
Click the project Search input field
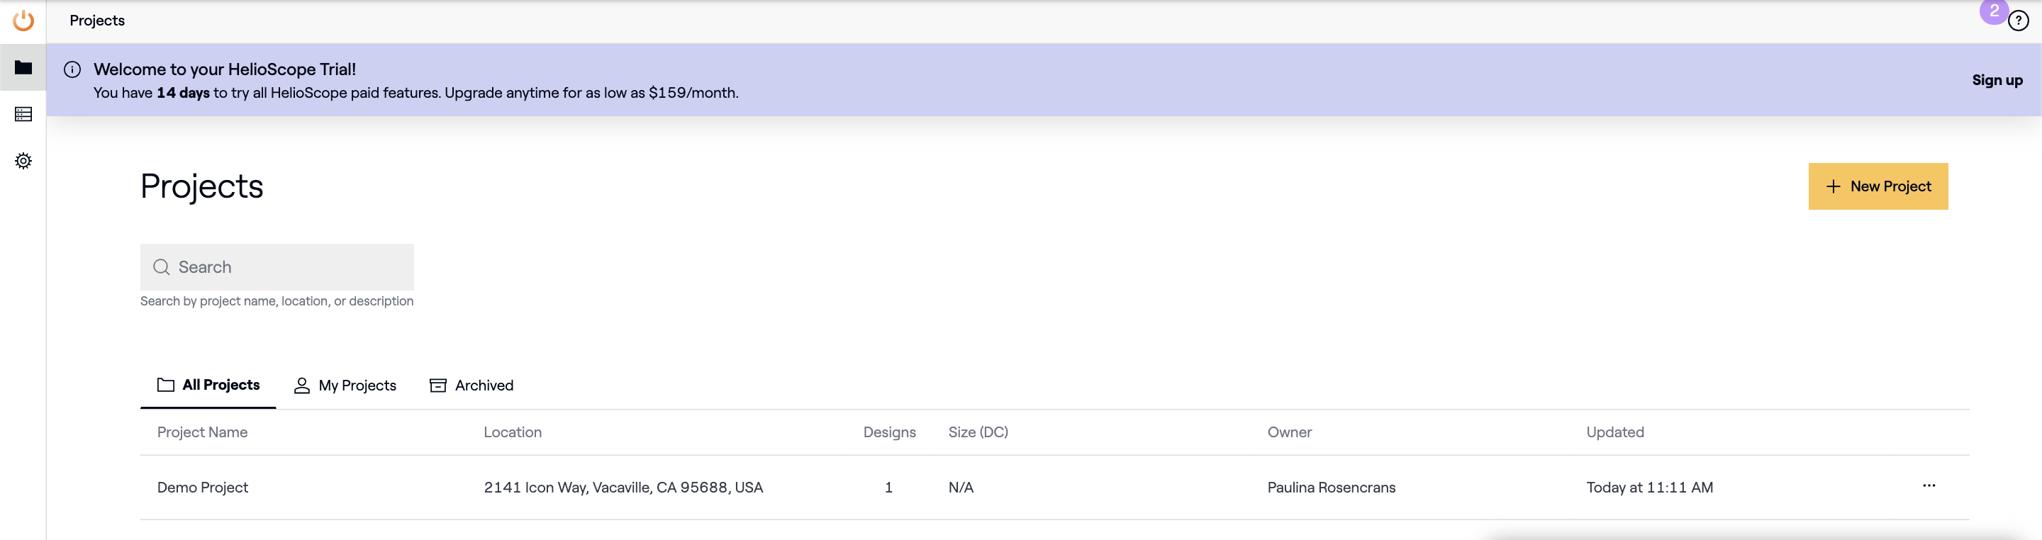click(x=277, y=267)
